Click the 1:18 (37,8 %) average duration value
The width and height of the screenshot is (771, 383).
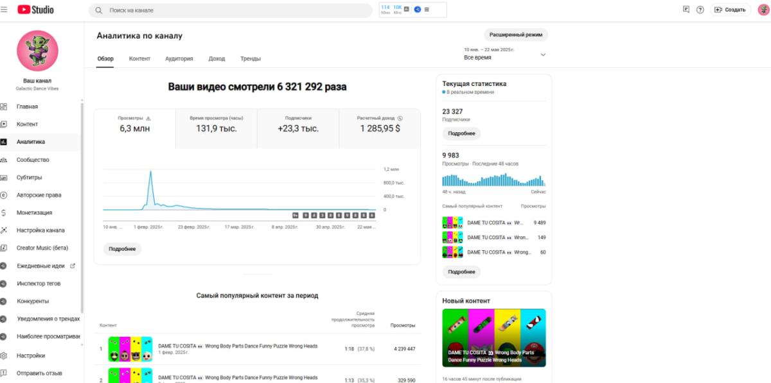360,349
